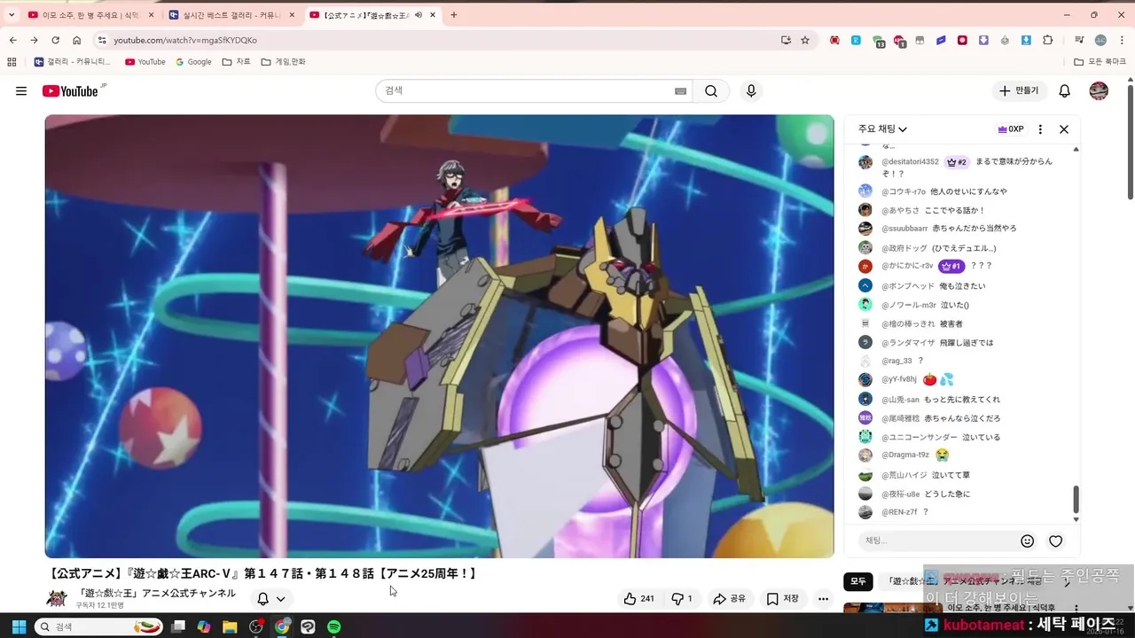
Task: Open the on-screen keyboard in search box
Action: pos(681,91)
